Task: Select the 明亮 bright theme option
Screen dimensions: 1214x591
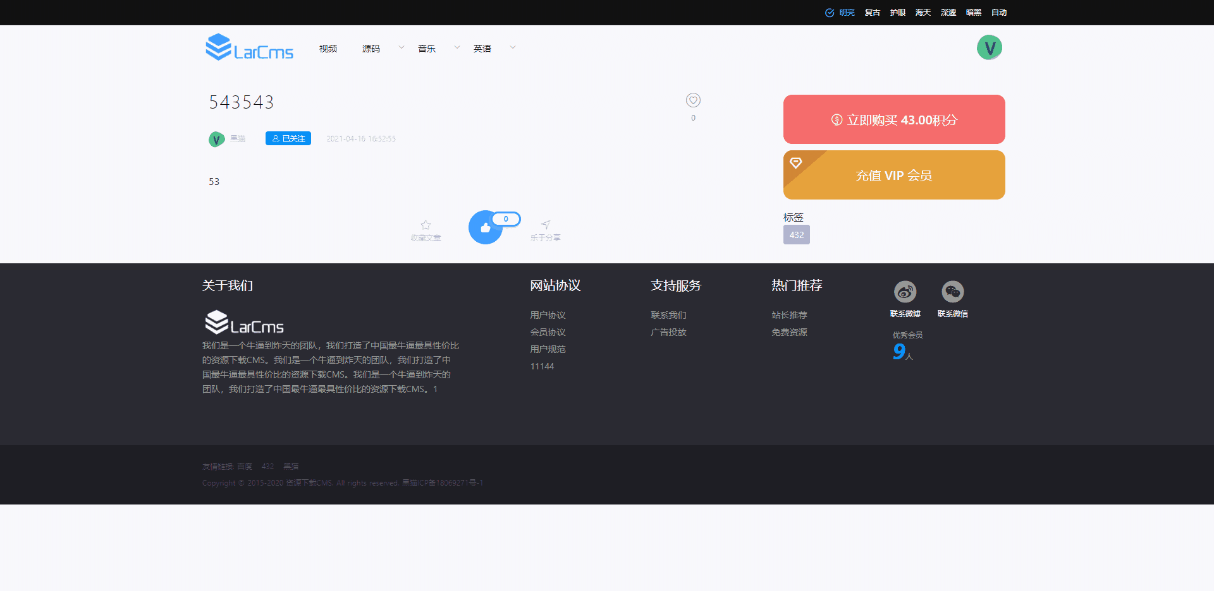Action: pyautogui.click(x=840, y=13)
